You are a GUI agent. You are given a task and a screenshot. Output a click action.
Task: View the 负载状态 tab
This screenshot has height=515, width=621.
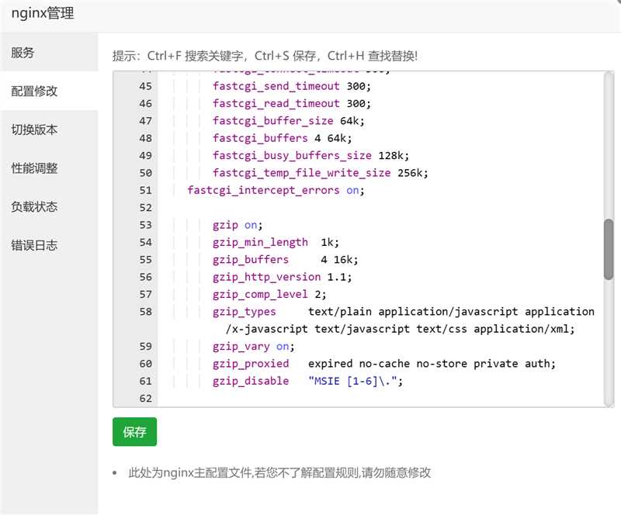pos(49,206)
